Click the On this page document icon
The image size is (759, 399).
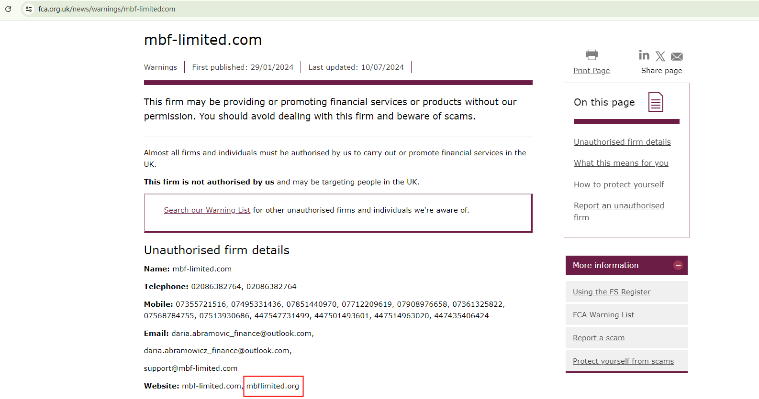coord(656,102)
